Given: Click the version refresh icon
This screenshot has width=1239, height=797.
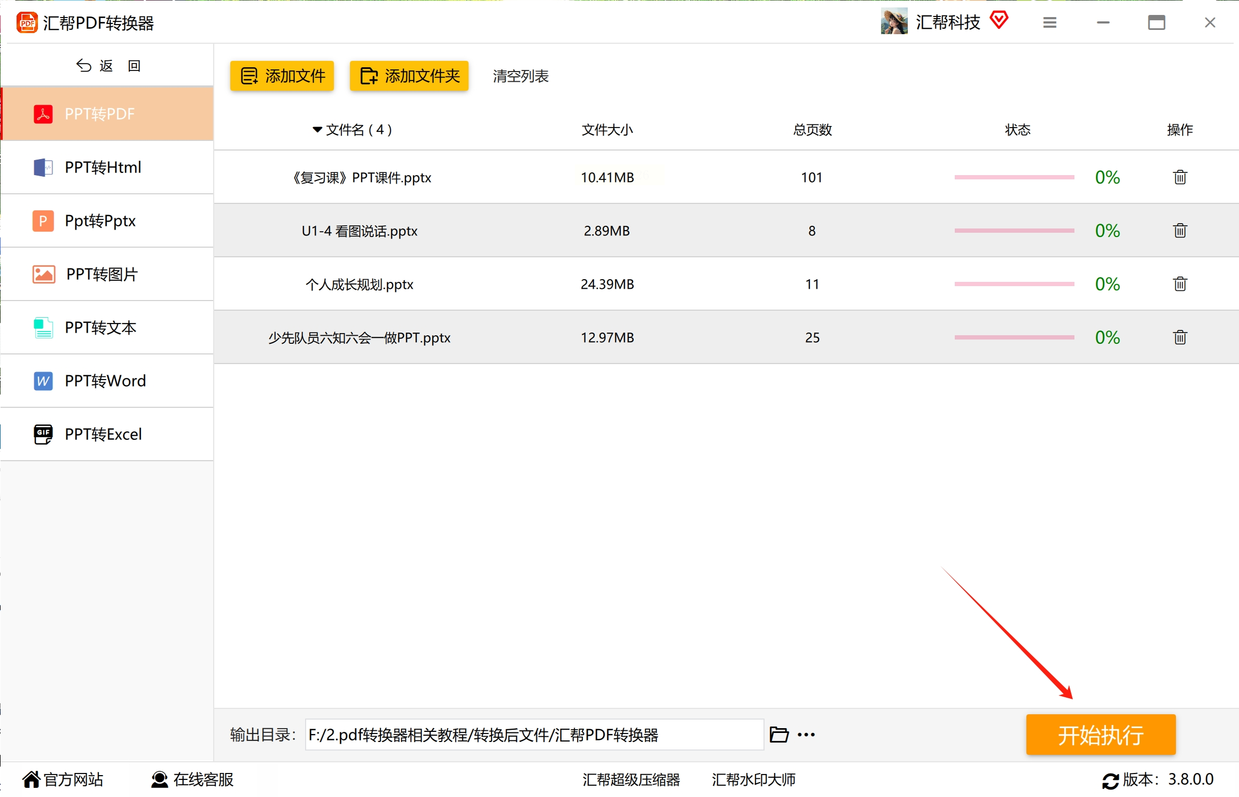Looking at the screenshot, I should 1110,780.
